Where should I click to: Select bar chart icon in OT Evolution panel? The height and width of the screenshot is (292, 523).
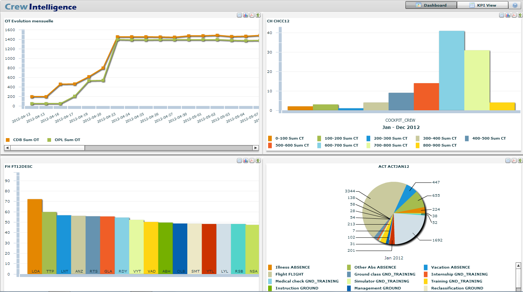246,15
